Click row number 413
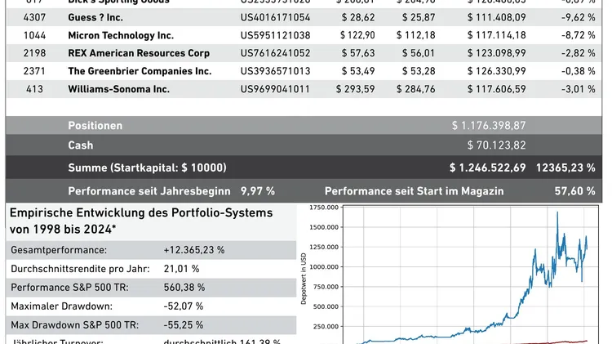The height and width of the screenshot is (344, 612). [x=34, y=89]
